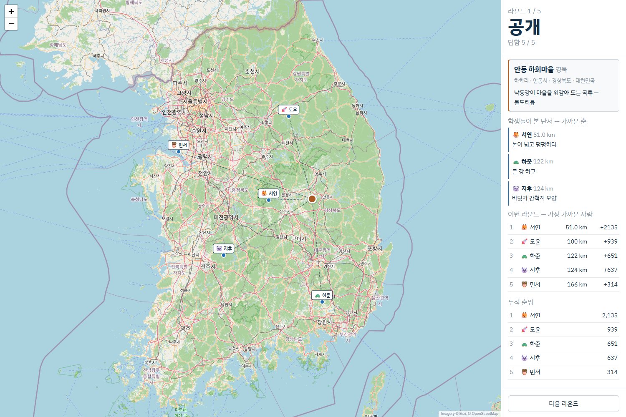
Task: Click the 지후 marker label on the map
Action: coord(224,249)
